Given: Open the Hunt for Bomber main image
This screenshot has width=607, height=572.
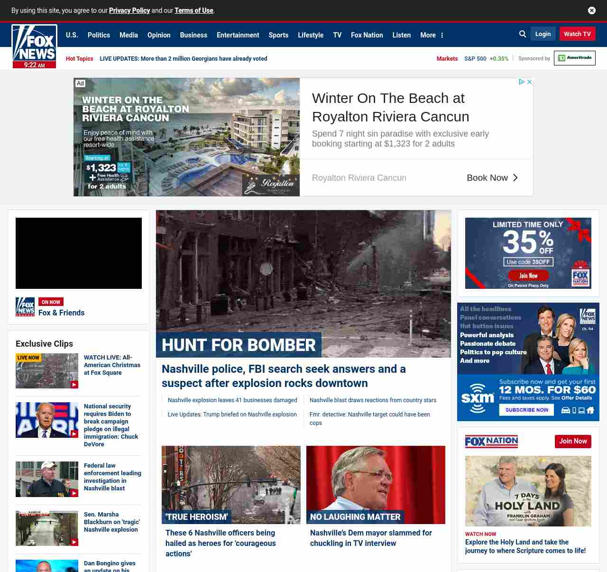Looking at the screenshot, I should pyautogui.click(x=303, y=283).
